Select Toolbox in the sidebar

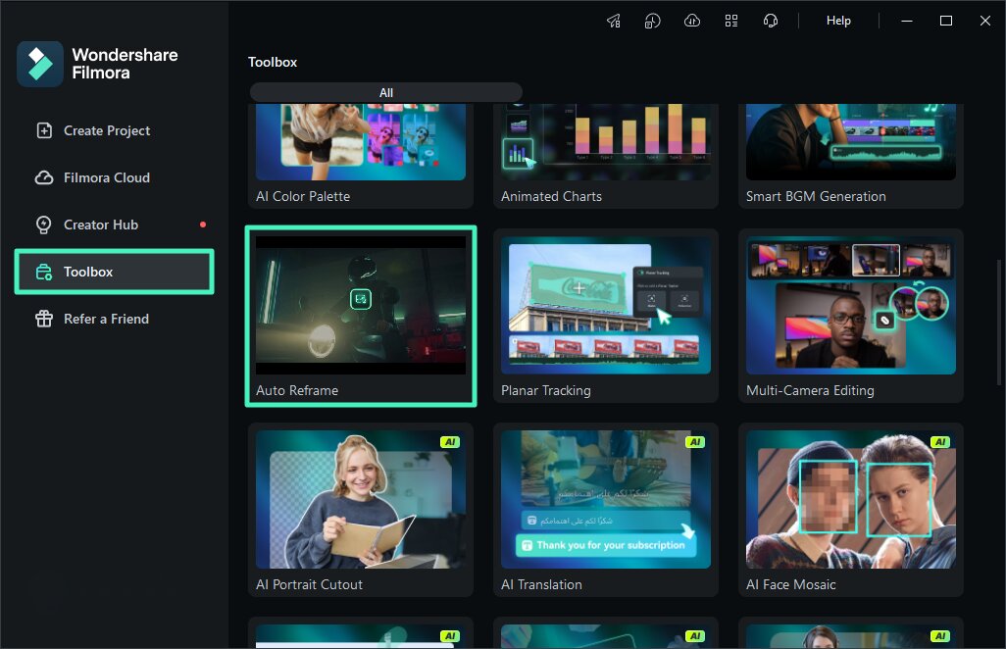(114, 272)
